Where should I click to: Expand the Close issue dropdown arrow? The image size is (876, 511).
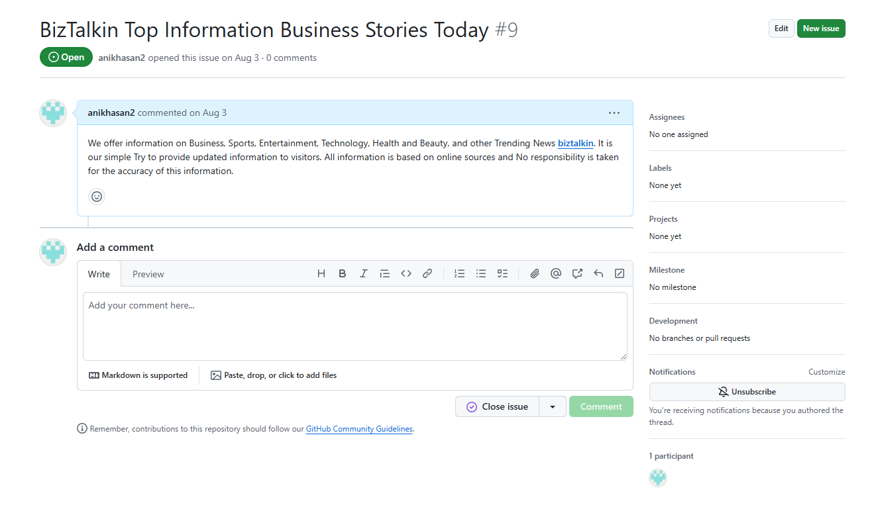tap(553, 407)
